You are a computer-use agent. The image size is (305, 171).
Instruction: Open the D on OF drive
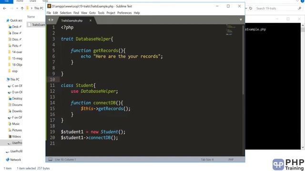(15, 92)
